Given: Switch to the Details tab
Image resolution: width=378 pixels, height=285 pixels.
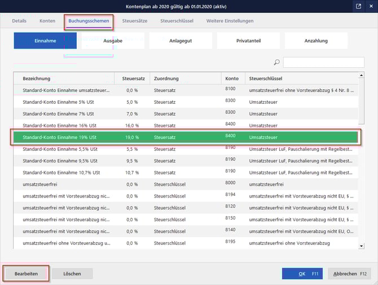Looking at the screenshot, I should (x=19, y=21).
